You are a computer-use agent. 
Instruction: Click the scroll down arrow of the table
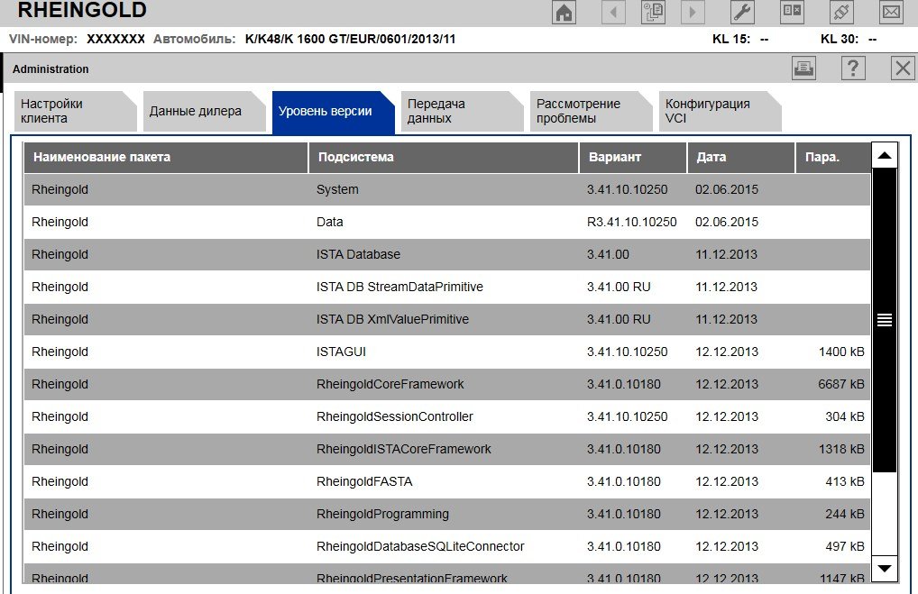(885, 568)
